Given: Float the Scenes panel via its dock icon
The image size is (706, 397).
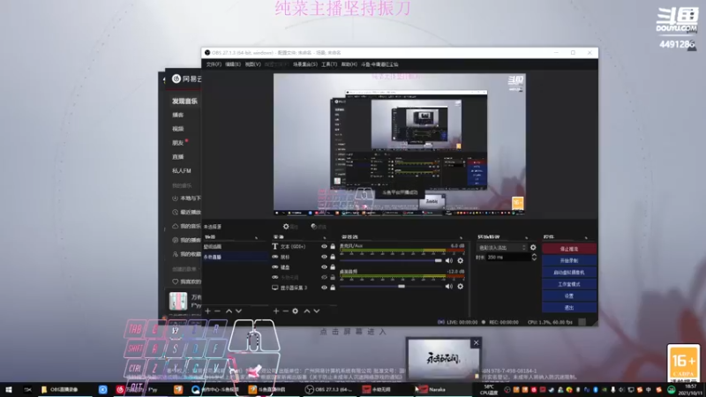Looking at the screenshot, I should coord(256,237).
